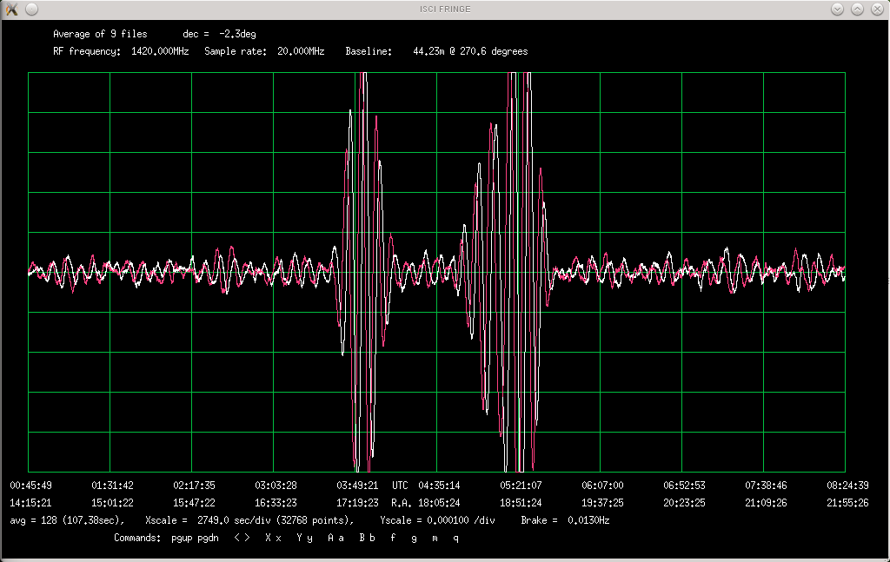This screenshot has width=890, height=562.
Task: Close the ISCI FRINGE window
Action: pyautogui.click(x=876, y=9)
